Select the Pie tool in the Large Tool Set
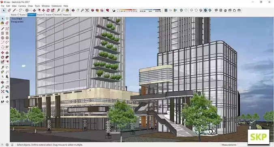Image resolution: width=274 pixels, height=147 pixels. (7, 47)
